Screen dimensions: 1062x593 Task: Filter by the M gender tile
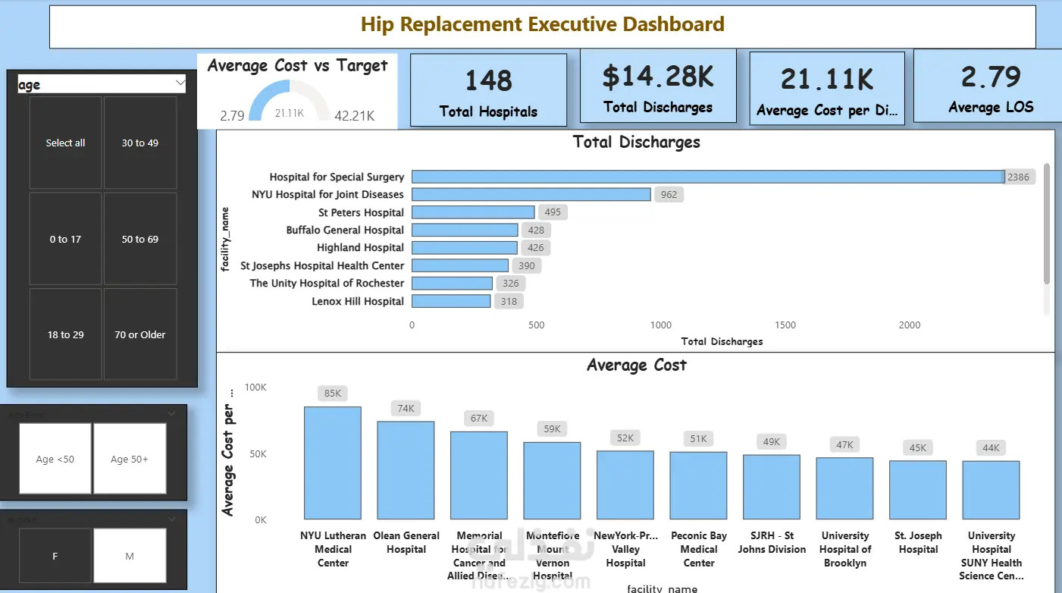(130, 556)
